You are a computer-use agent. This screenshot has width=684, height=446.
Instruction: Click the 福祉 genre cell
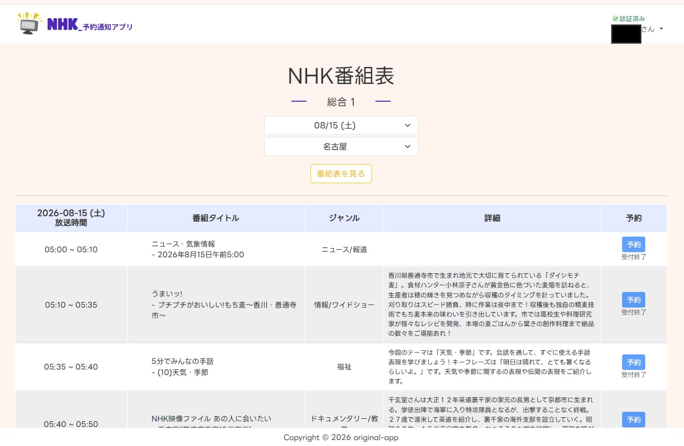tap(344, 367)
